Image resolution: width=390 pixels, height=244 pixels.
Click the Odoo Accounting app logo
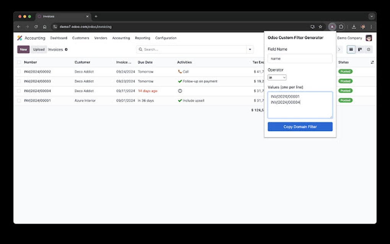tap(20, 38)
